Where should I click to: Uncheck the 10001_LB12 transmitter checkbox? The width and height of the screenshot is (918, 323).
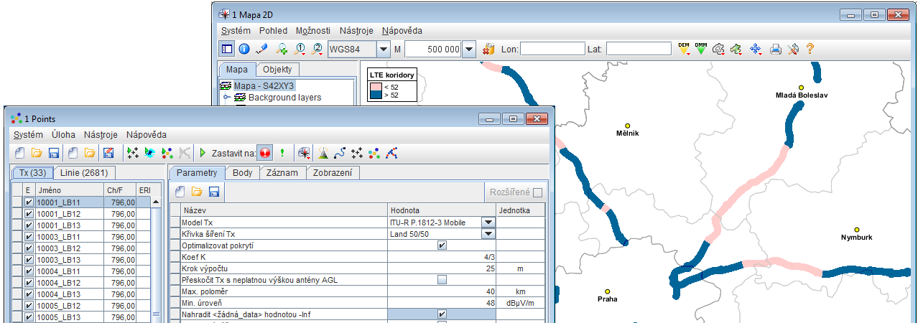pos(29,214)
